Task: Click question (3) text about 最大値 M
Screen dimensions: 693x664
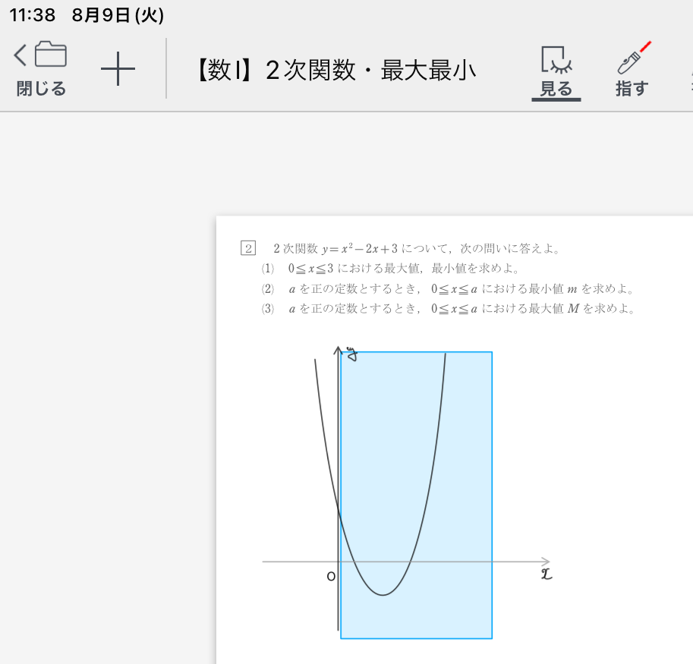Action: (455, 309)
